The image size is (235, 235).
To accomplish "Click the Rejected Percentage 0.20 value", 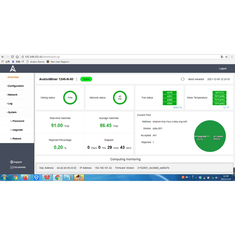I will click(58, 147).
